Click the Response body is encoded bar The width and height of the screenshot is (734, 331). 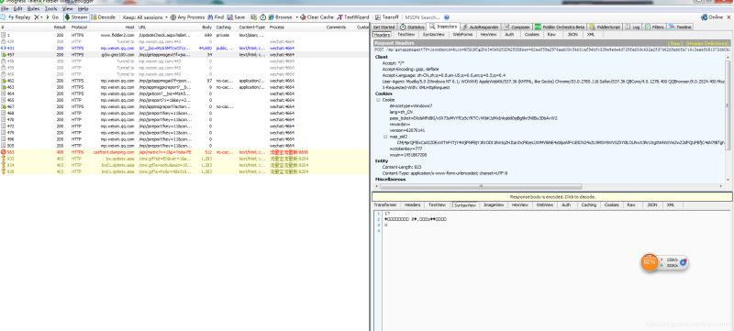click(x=552, y=197)
